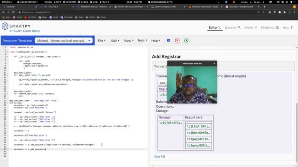Open the Newcomer Templates dropdown

click(x=64, y=40)
